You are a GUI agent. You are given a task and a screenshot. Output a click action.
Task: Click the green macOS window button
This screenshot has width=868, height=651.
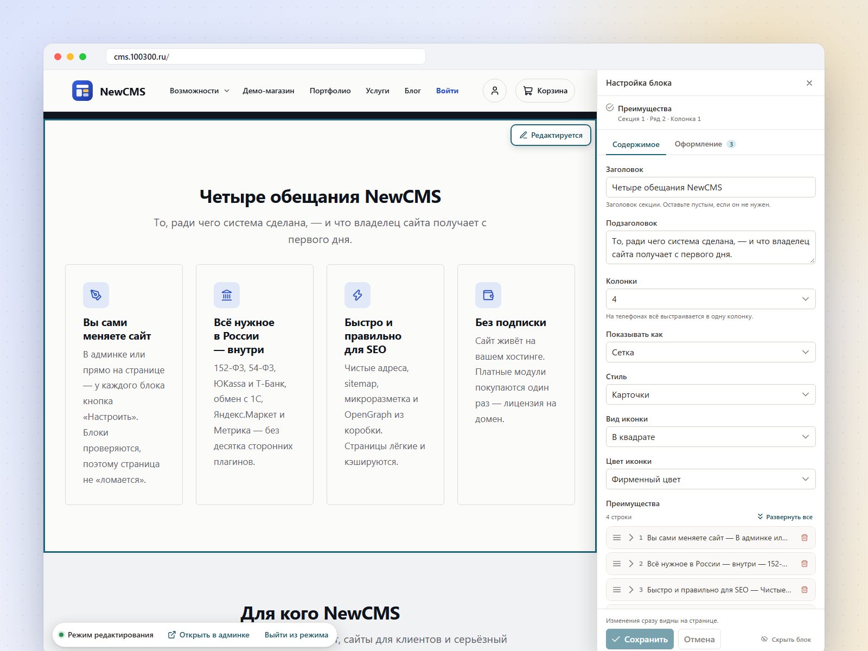click(x=82, y=56)
